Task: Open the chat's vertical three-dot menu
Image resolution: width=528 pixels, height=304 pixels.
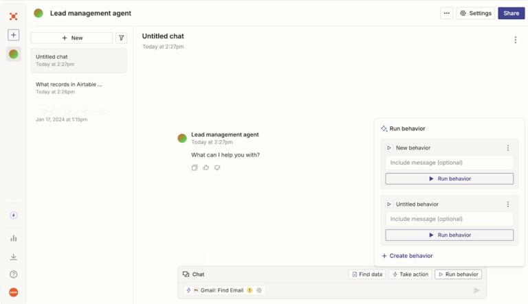Action: click(515, 40)
